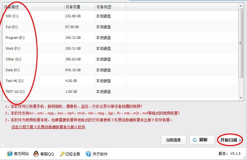Click 加载镜像 button
The width and height of the screenshot is (247, 160).
point(173,140)
